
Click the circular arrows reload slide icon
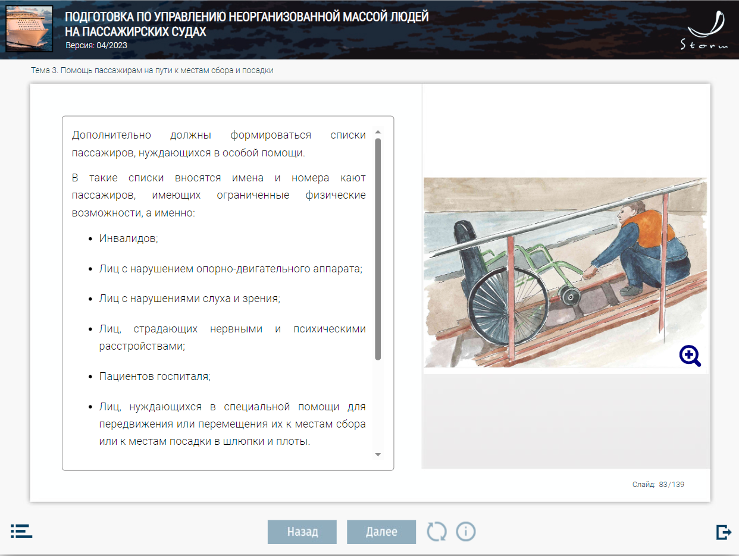click(x=437, y=531)
